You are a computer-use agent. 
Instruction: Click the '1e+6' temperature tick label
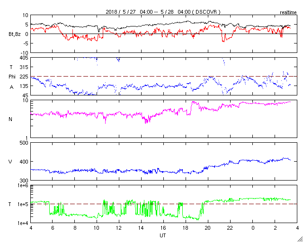tap(23, 185)
